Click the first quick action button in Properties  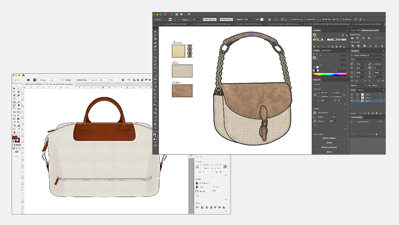(329, 138)
